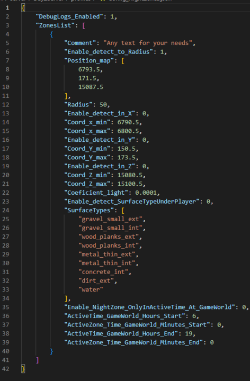
Task: Click line number 1 in the gutter
Action: point(7,8)
